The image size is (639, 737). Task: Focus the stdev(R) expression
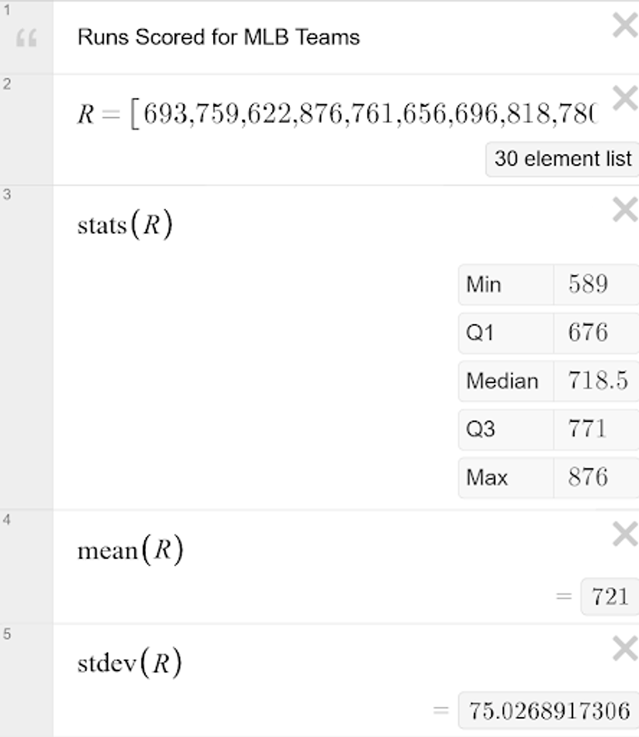(x=129, y=663)
